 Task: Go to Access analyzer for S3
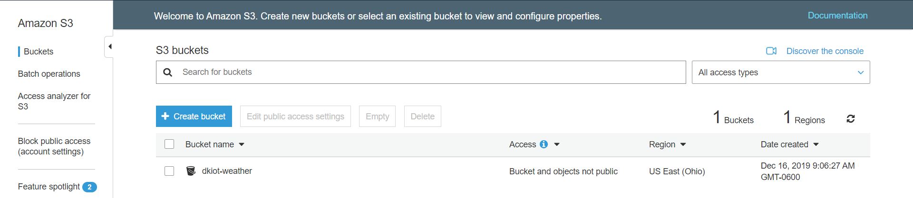pos(54,101)
